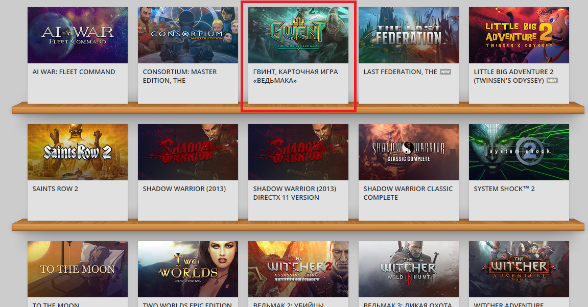
Task: Open the System Shock 2 cover art
Action: coord(519,152)
